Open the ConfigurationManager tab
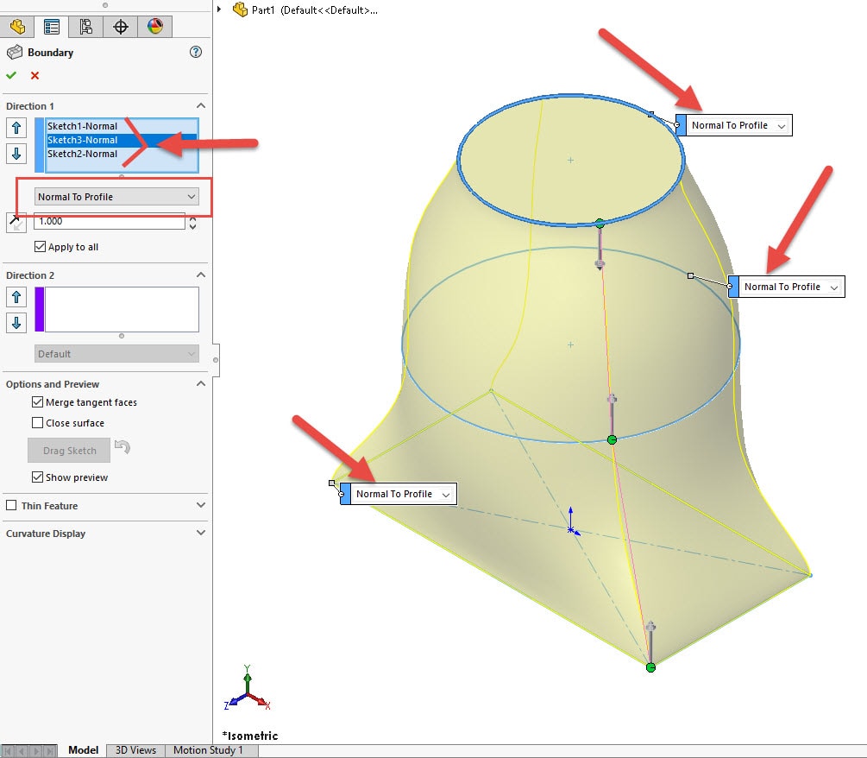Viewport: 867px width, 758px height. tap(85, 27)
